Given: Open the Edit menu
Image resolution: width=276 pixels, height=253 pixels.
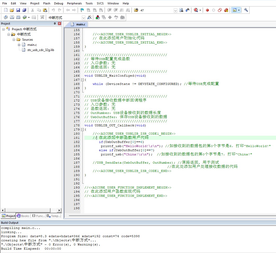Looking at the screenshot, I should (13, 3).
